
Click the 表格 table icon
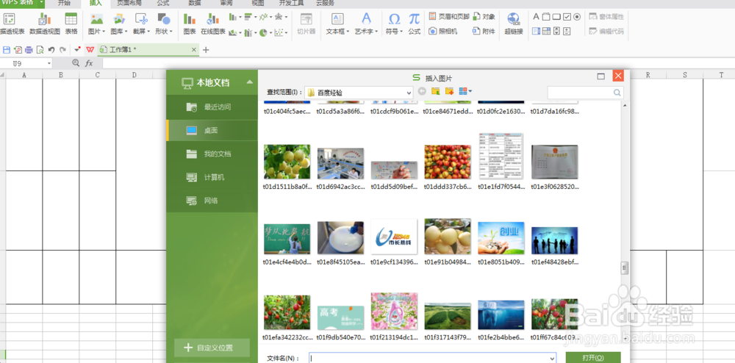point(71,19)
